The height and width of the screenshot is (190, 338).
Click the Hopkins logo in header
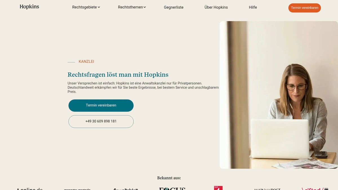pos(29,7)
